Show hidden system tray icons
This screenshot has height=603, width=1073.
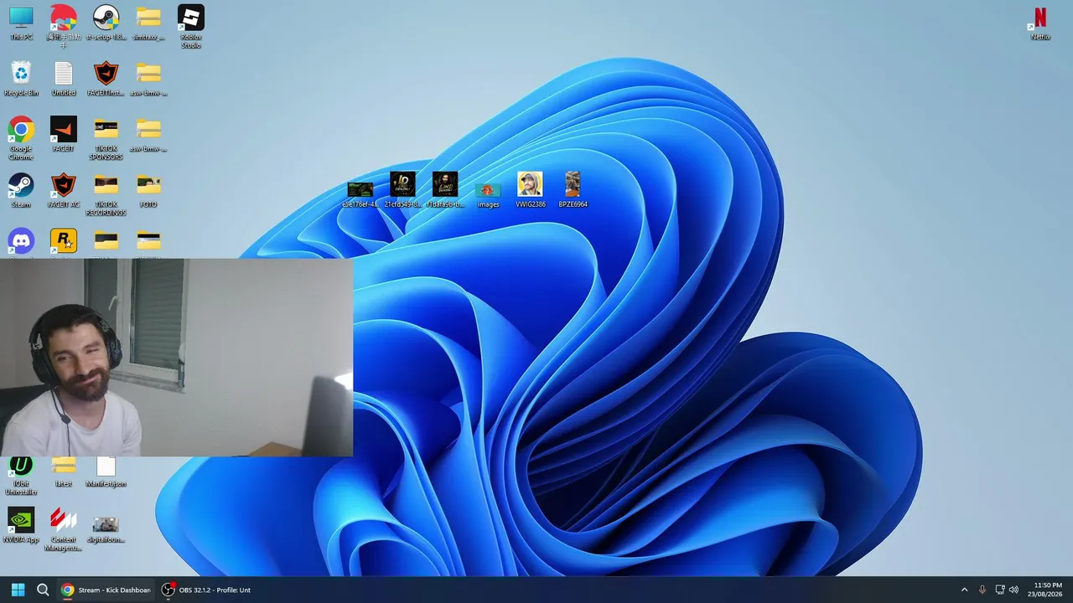(x=964, y=590)
